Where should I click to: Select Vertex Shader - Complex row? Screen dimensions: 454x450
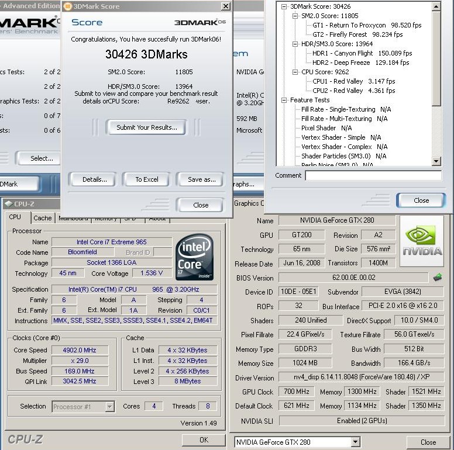pos(345,147)
